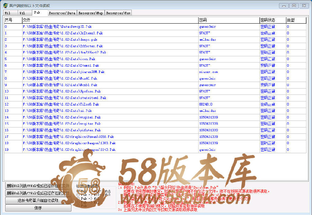Click password gameofmir in NewopUI.Pak row
Image resolution: width=312 pixels, height=215 pixels.
(x=208, y=26)
